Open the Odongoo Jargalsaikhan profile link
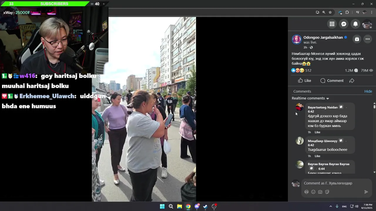Viewport: 376px width, 211px height. pyautogui.click(x=323, y=38)
